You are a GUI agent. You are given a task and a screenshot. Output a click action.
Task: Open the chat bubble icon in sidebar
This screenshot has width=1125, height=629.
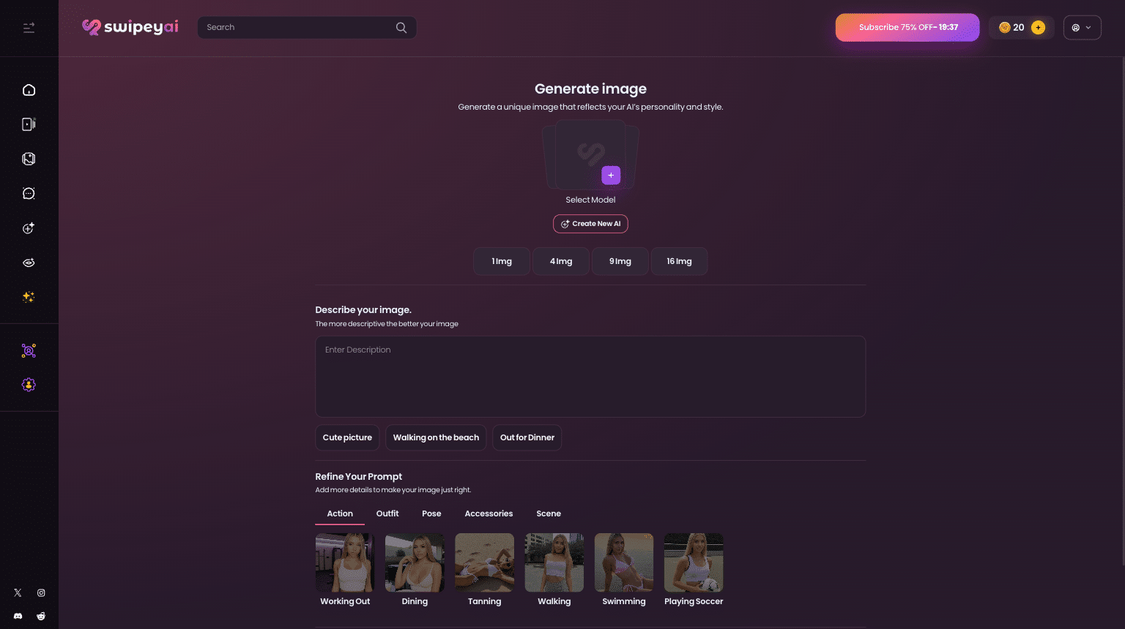pos(29,193)
